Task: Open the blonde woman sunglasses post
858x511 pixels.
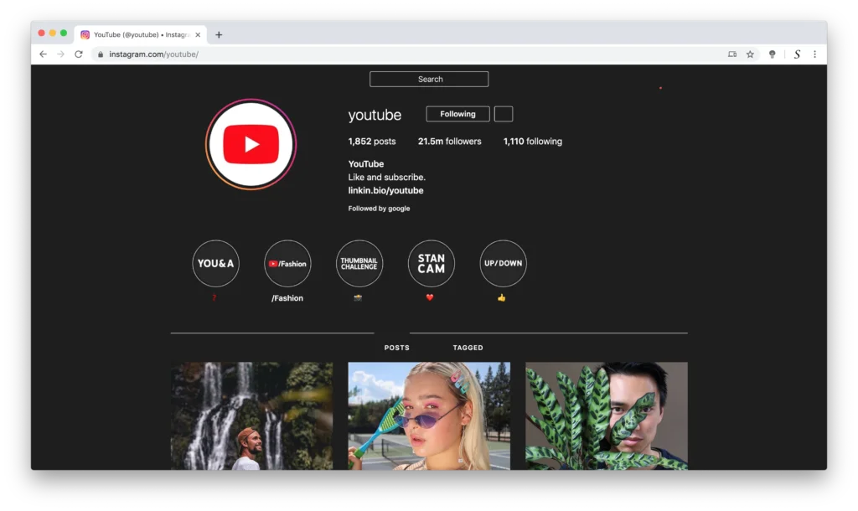Action: pos(429,416)
